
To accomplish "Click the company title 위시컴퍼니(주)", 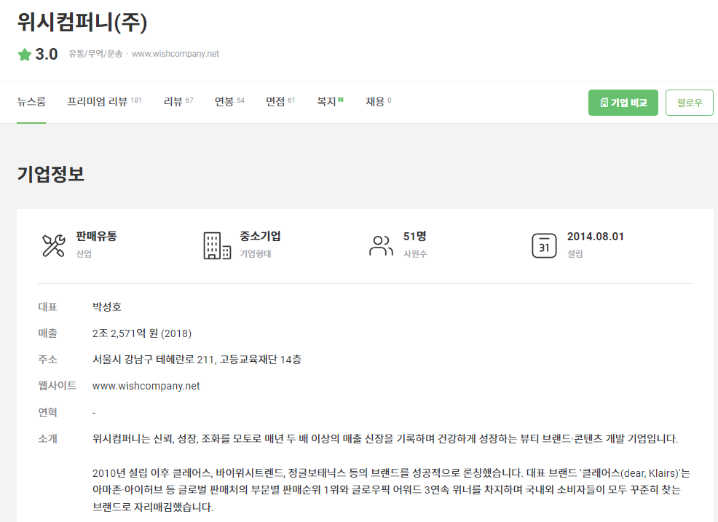I will point(82,23).
